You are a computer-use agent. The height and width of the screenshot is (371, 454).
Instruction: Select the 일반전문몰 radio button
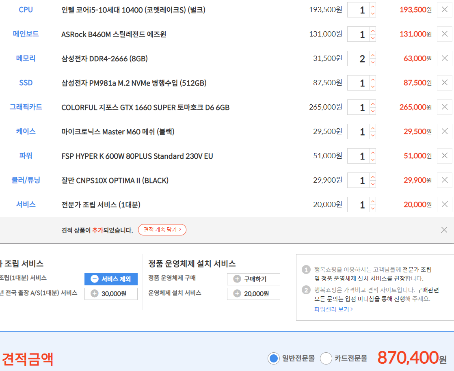pyautogui.click(x=274, y=358)
